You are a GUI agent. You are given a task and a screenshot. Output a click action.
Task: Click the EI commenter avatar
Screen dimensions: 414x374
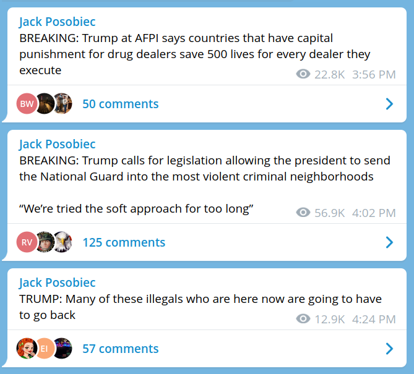[45, 349]
